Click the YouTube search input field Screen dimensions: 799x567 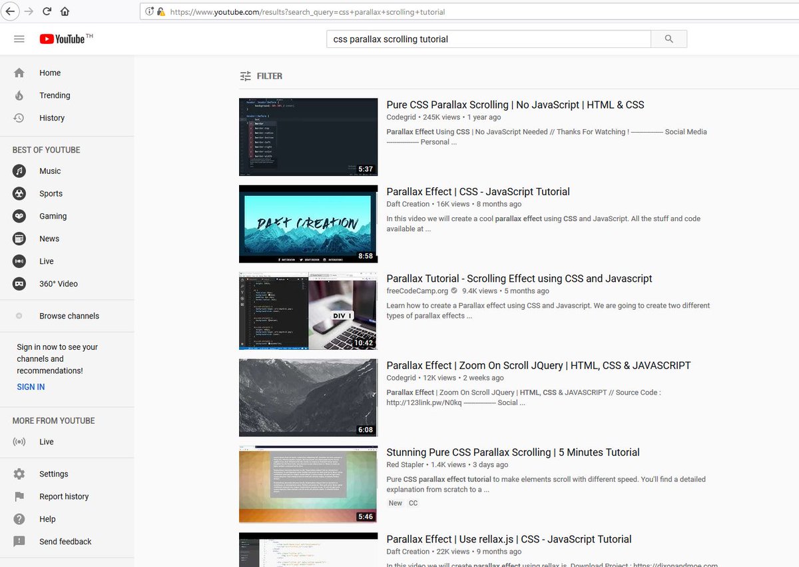pos(488,39)
